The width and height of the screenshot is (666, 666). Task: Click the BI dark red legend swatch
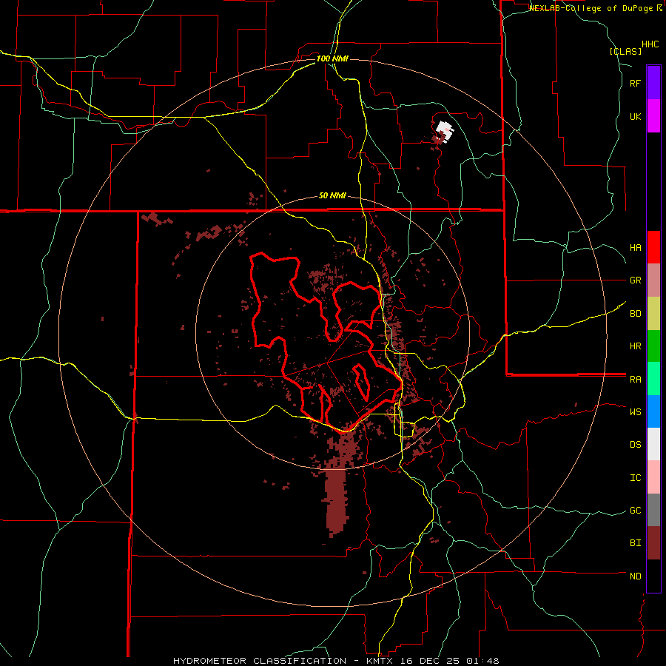(653, 543)
